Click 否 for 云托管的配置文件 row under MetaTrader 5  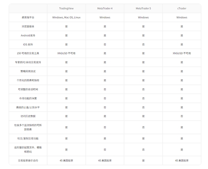(143, 150)
